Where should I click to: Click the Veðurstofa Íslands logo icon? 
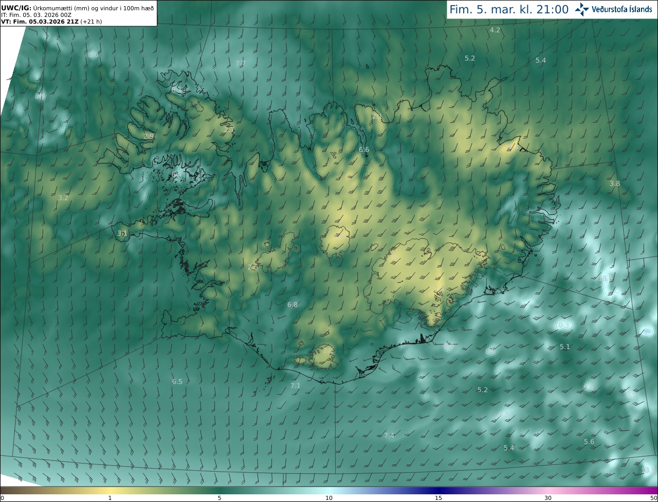[x=582, y=9]
